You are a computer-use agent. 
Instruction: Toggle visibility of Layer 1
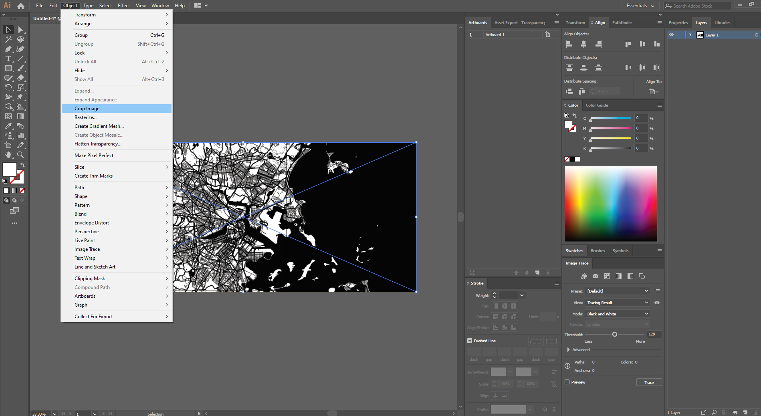coord(672,35)
